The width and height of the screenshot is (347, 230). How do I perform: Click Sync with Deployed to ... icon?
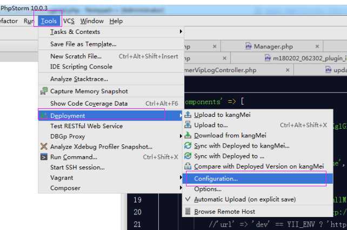(x=188, y=156)
